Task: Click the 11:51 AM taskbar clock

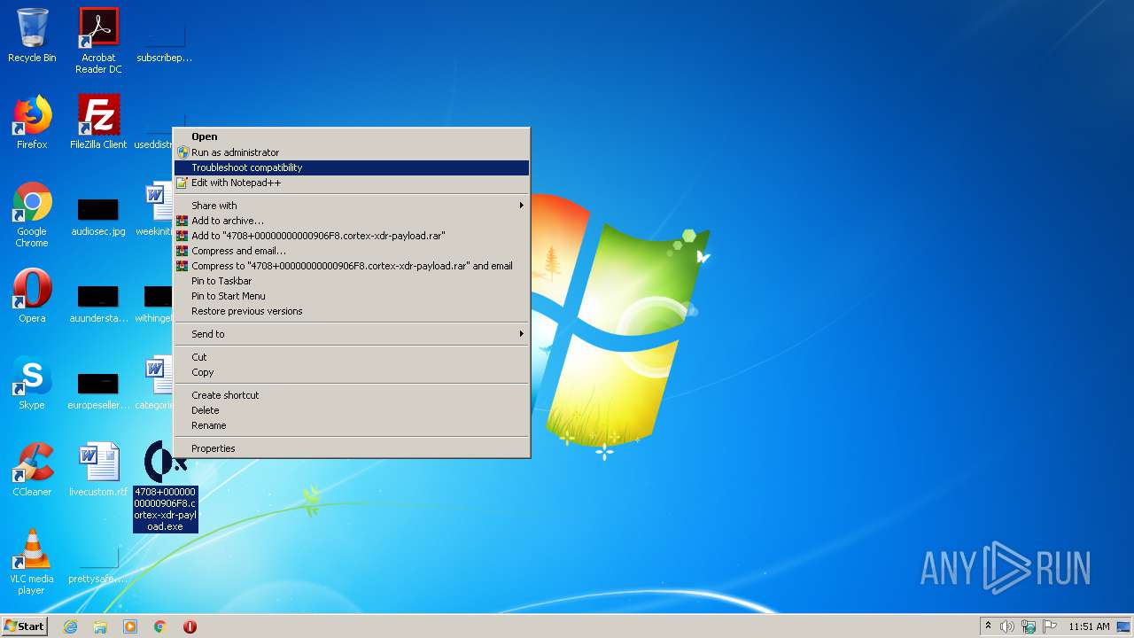Action: click(1089, 626)
